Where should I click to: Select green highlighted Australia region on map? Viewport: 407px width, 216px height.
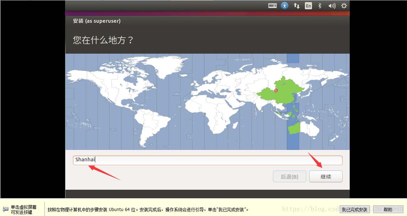click(x=294, y=128)
